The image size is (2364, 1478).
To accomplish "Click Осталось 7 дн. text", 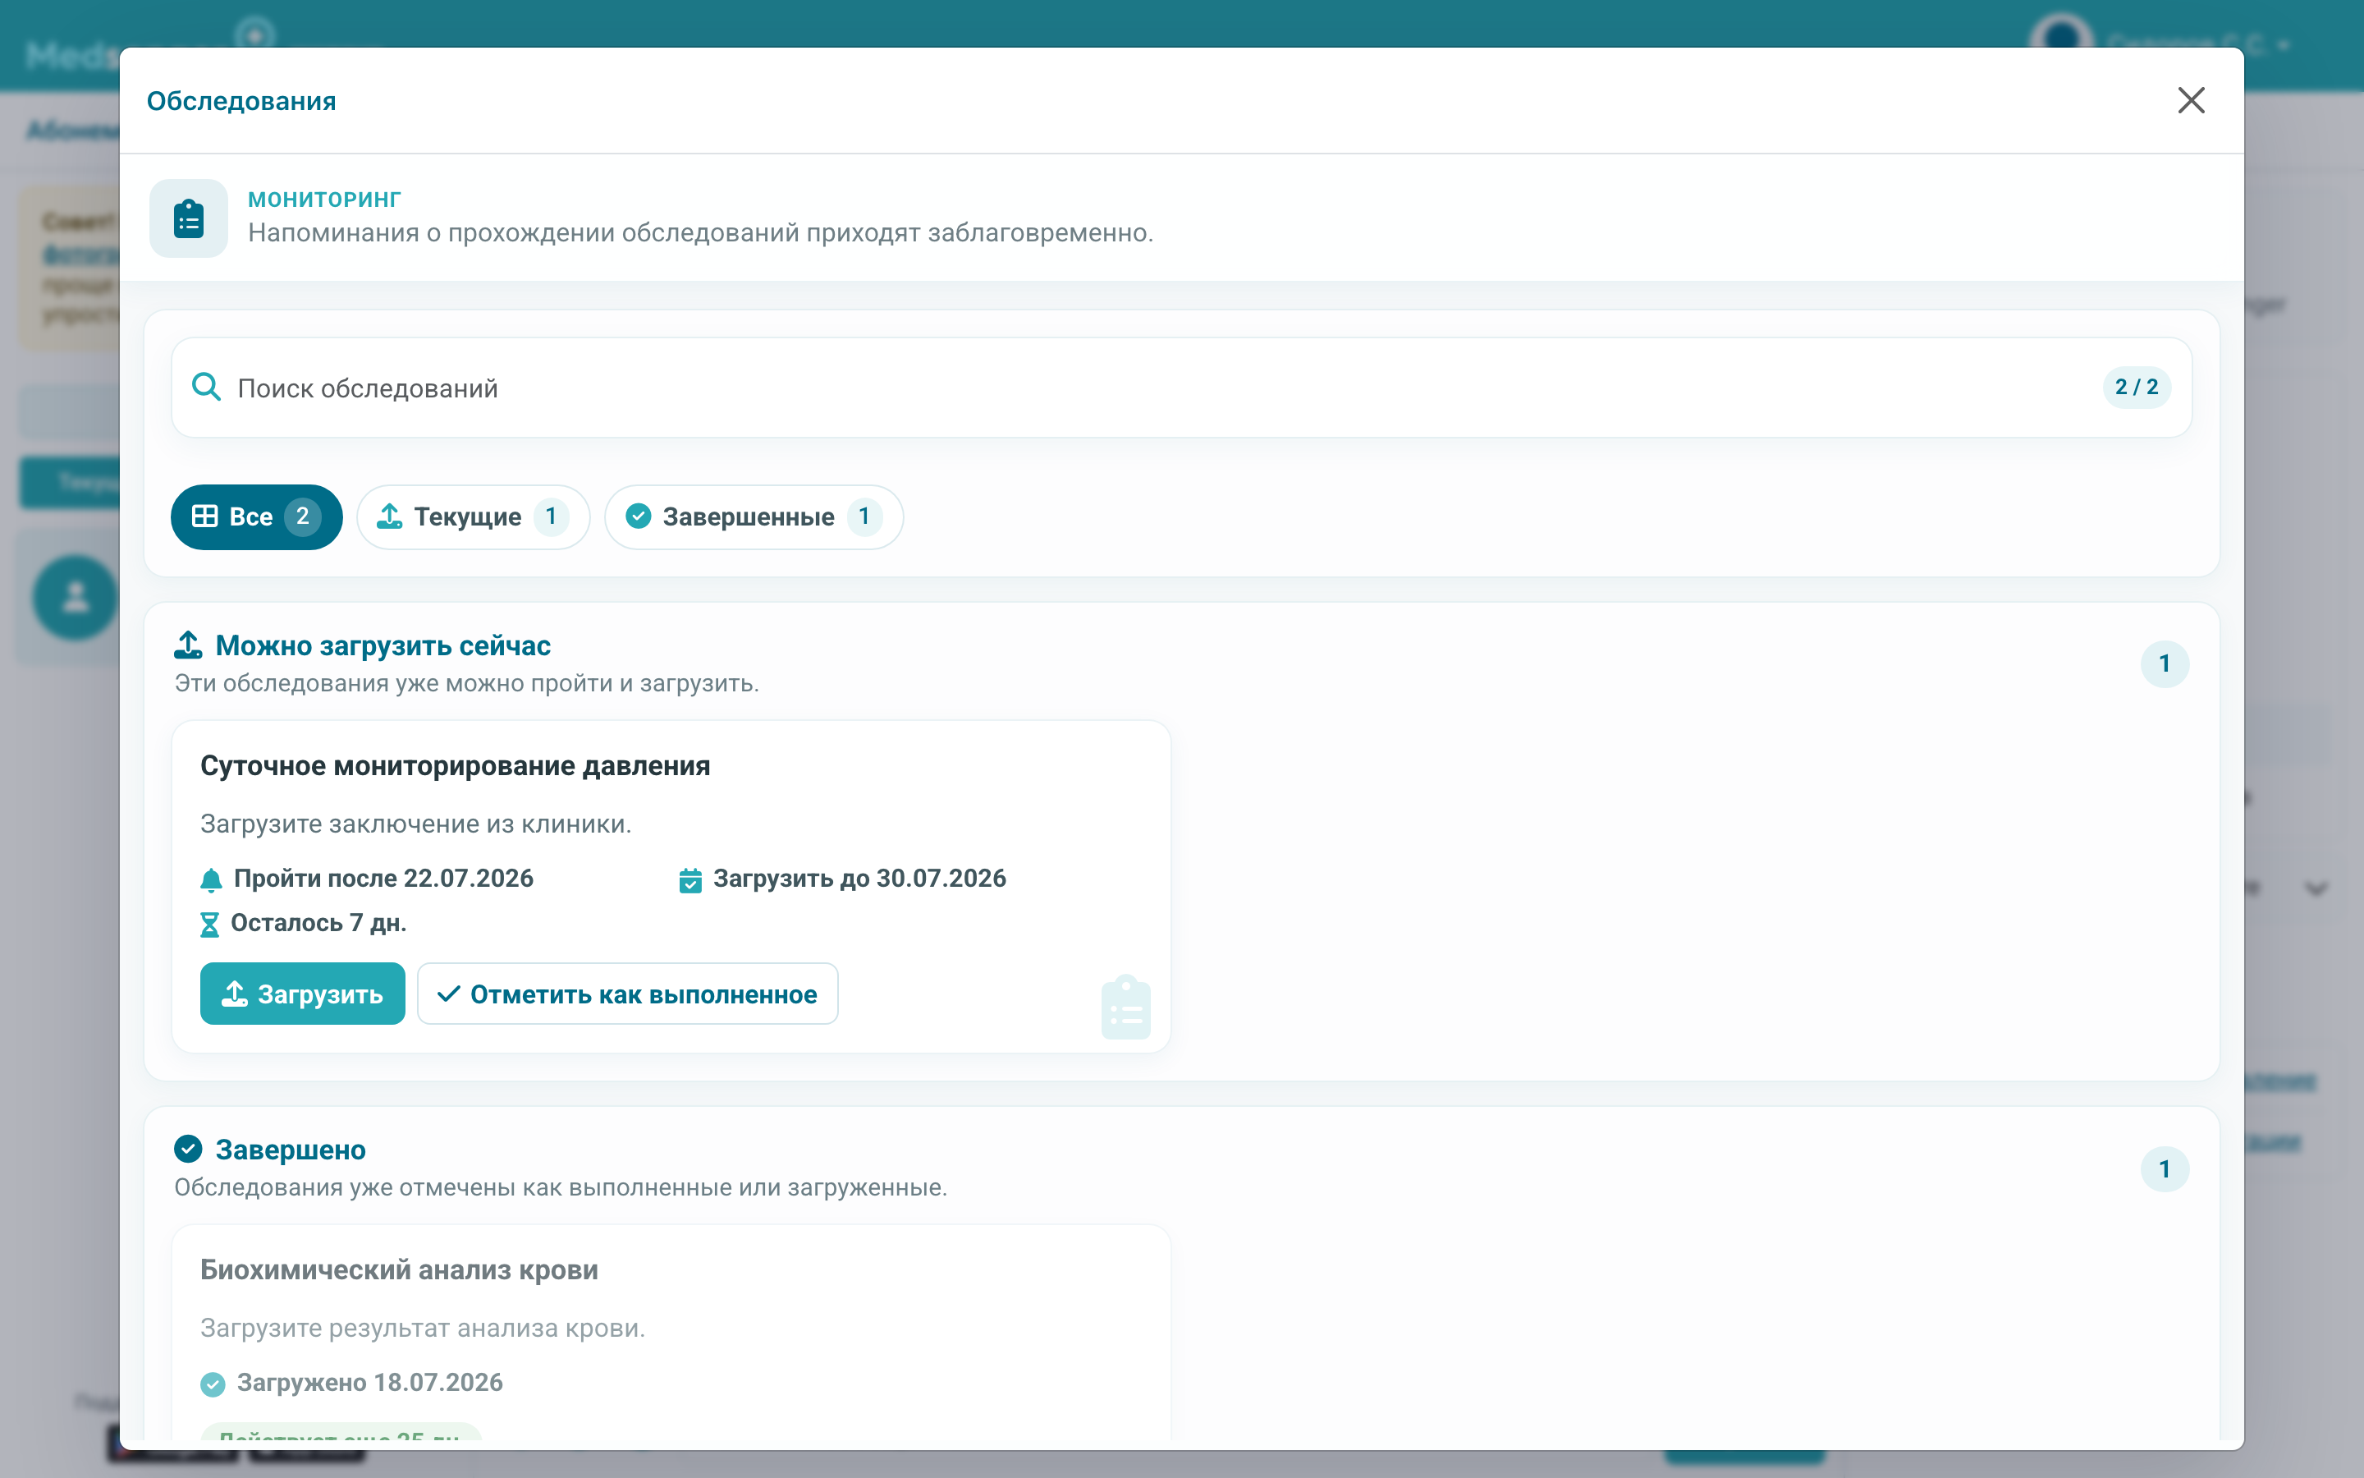I will tap(318, 923).
